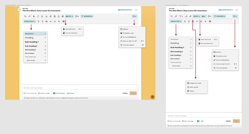The width and height of the screenshot is (249, 134).
Task: Click the Underline icon in left editor toolbar
Action: tap(42, 16)
